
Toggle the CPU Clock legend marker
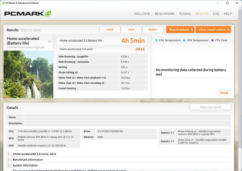[212, 41]
